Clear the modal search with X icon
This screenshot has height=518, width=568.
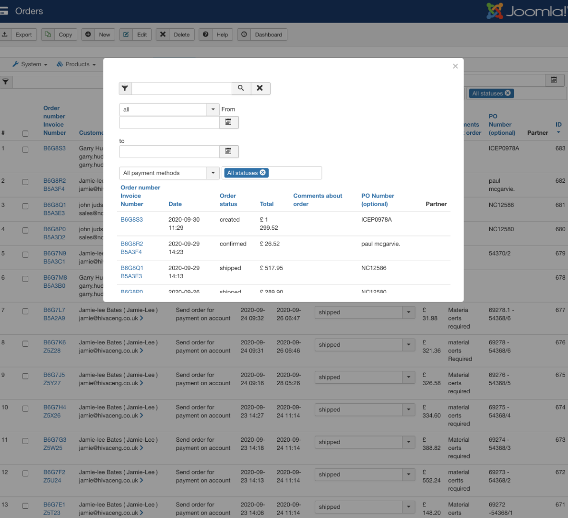pos(260,88)
